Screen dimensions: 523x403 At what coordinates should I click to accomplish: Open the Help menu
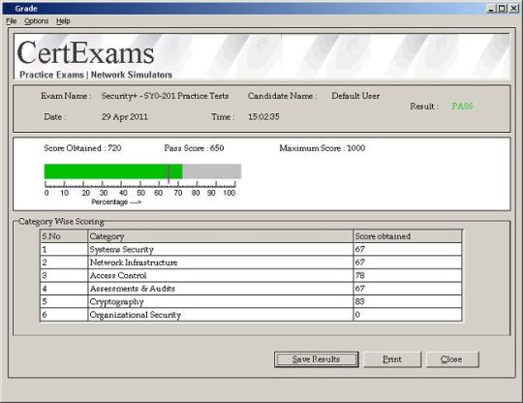coord(63,21)
